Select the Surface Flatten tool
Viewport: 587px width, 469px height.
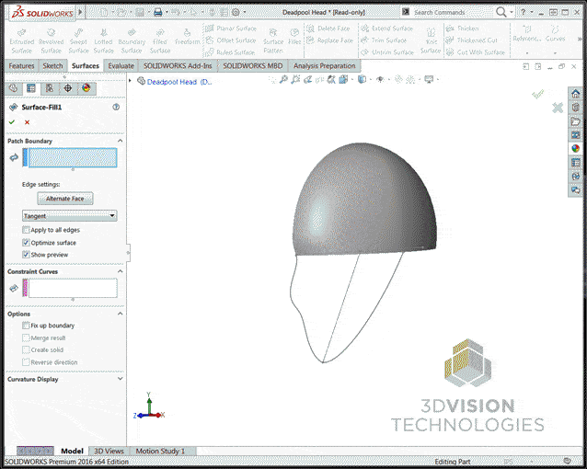point(273,40)
